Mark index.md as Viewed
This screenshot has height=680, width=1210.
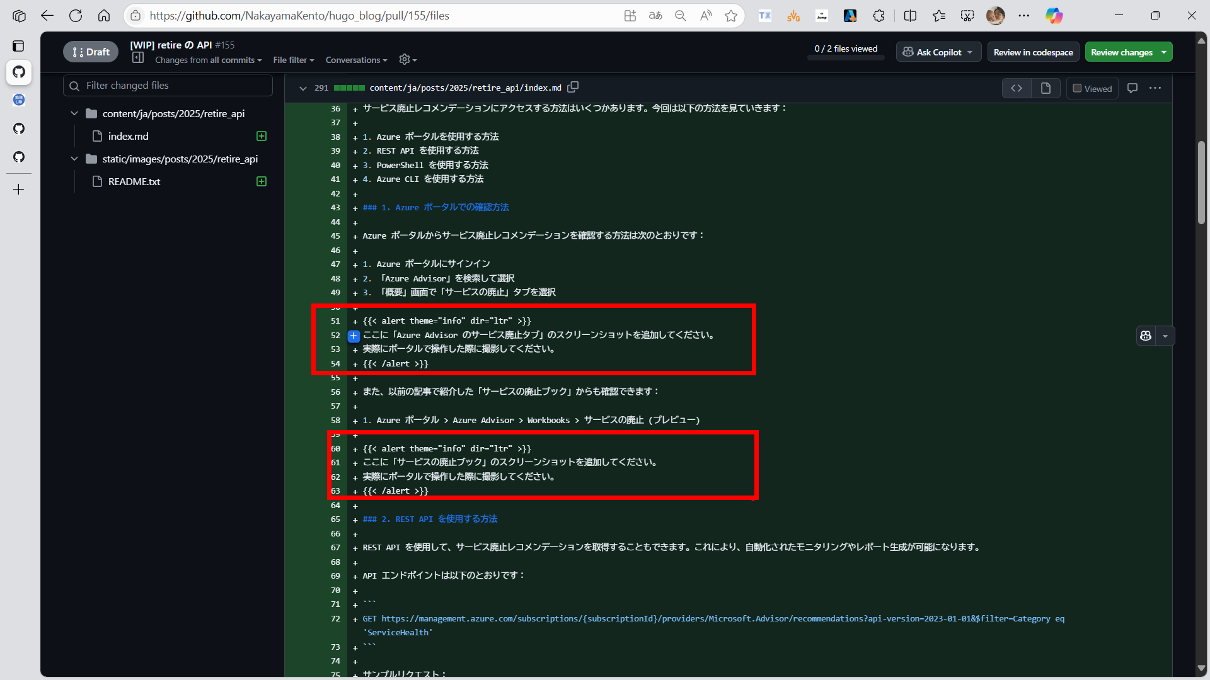tap(1092, 89)
